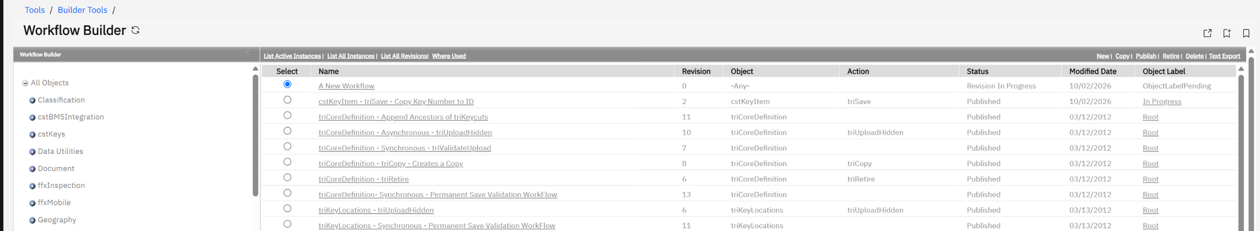Select radio for Append Ancestors of triKeycuts

(287, 115)
